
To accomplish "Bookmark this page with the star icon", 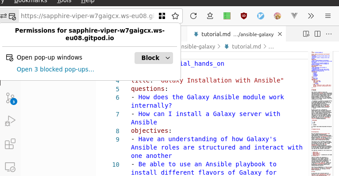I will 175,16.
